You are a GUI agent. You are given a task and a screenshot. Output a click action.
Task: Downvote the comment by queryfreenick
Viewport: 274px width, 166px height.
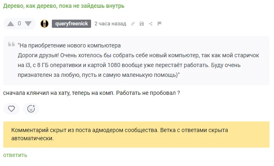coord(28,24)
